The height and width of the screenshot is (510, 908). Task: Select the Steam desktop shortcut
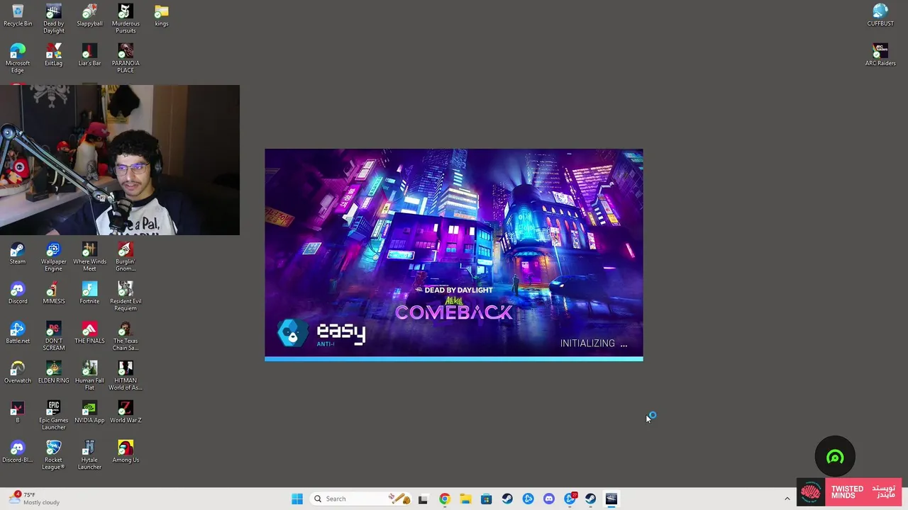(x=18, y=254)
